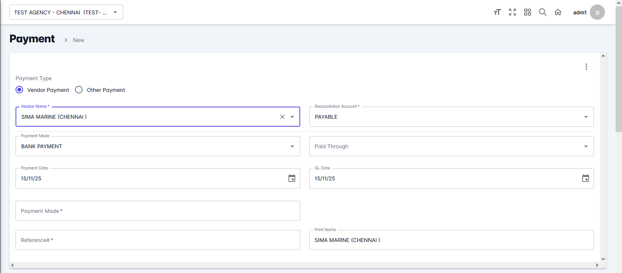622x273 pixels.
Task: Toggle fullscreen mode icon
Action: tap(512, 12)
